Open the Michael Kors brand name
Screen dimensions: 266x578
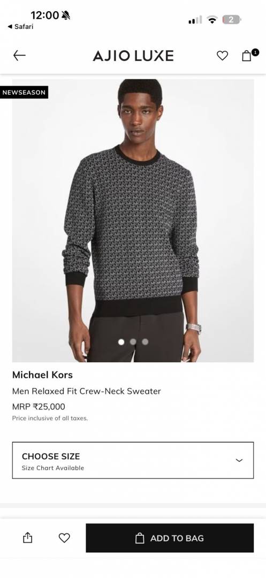click(42, 375)
